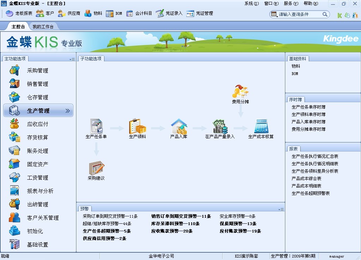Screen dimensions: 361x260
Task: Click in the 请输入查询条件 search field
Action: (x=300, y=14)
